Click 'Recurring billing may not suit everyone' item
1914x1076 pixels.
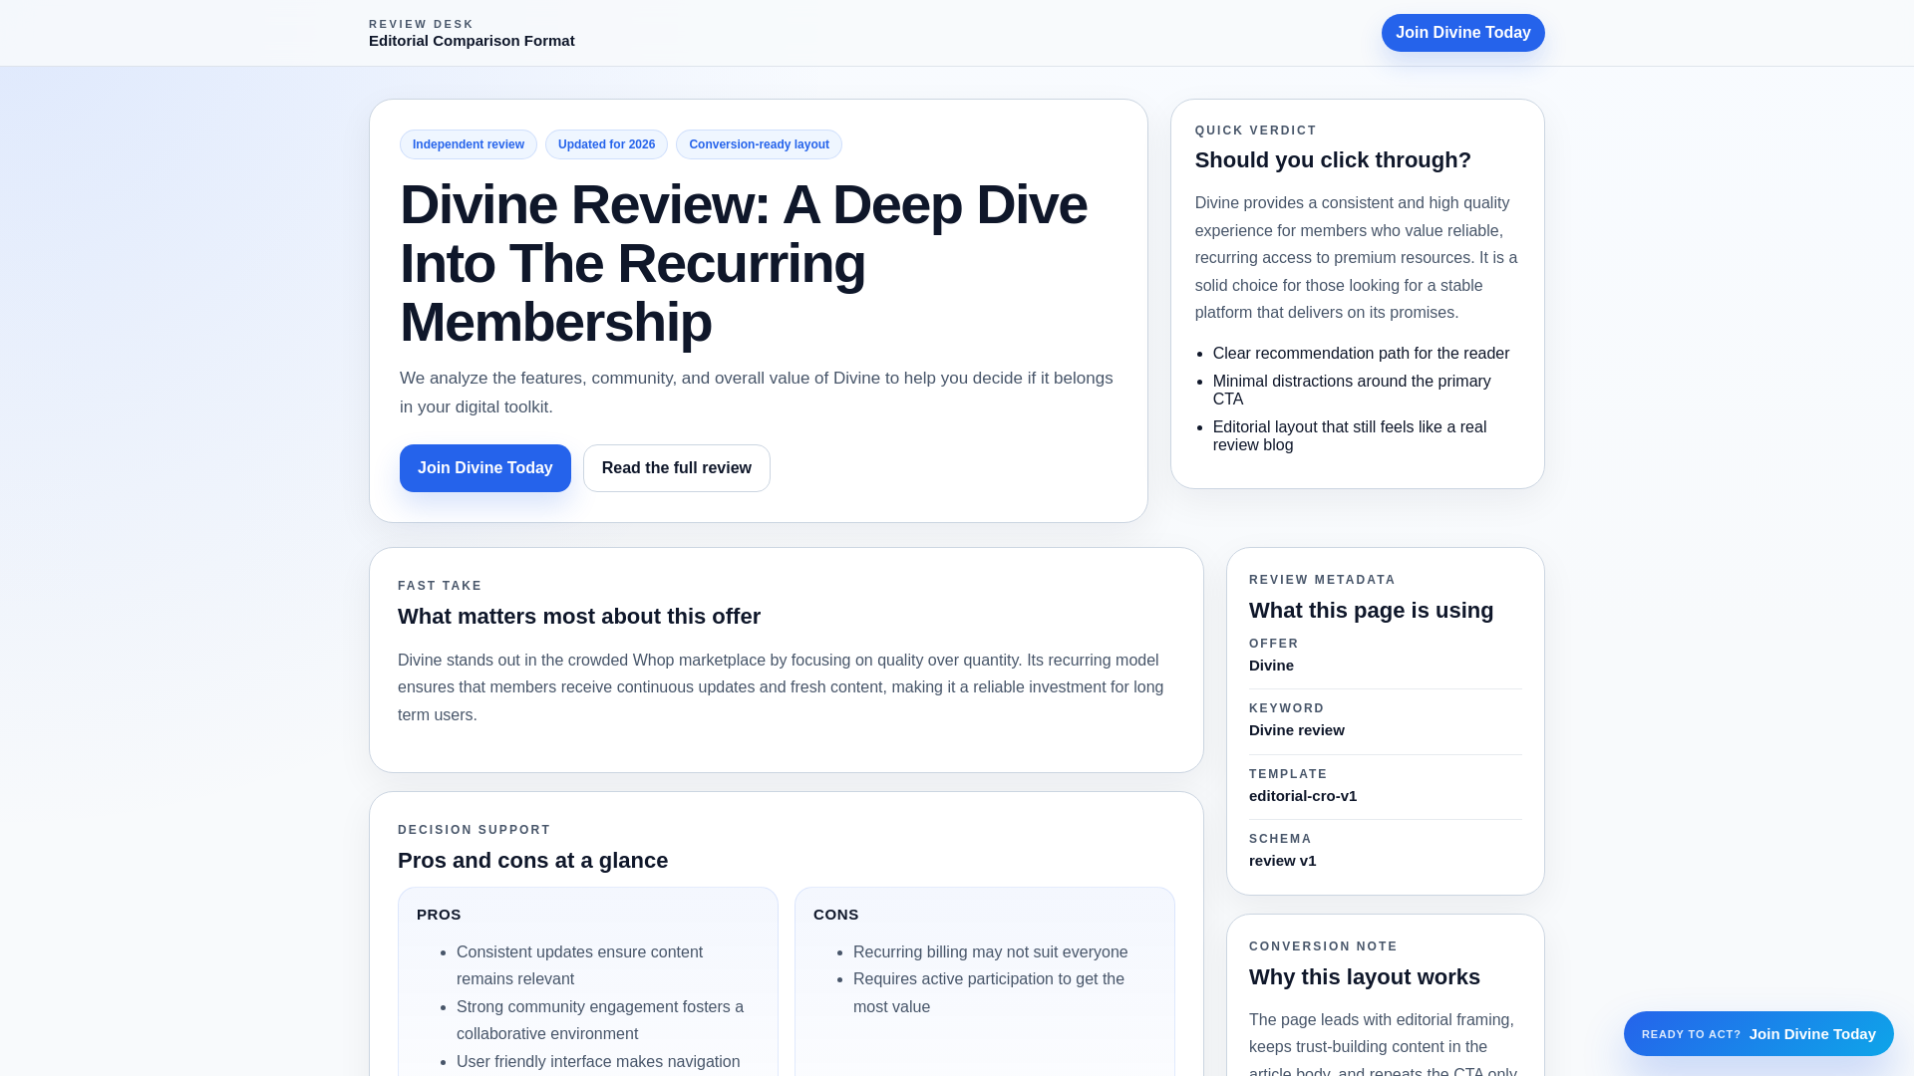click(990, 952)
